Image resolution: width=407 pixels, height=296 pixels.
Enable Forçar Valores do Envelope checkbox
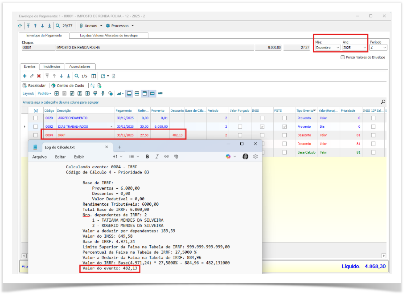point(343,57)
